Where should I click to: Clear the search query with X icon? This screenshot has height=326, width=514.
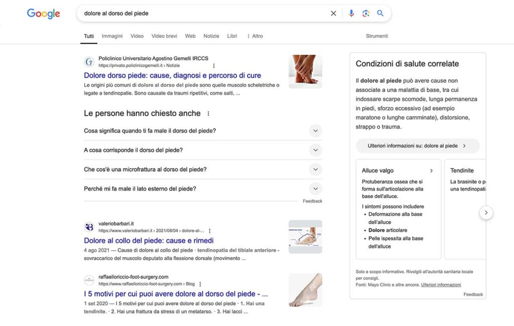point(333,14)
